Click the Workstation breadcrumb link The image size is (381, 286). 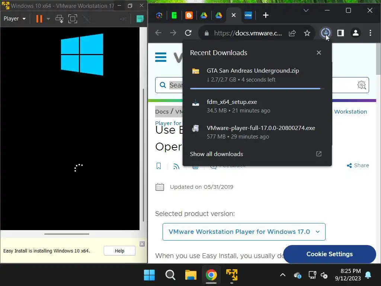[350, 112]
